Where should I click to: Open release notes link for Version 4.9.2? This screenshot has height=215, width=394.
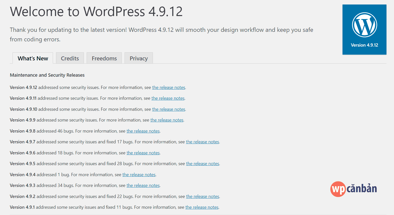[203, 196]
